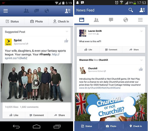Like Lauren Smith's post
The image size is (148, 131).
click(x=88, y=49)
